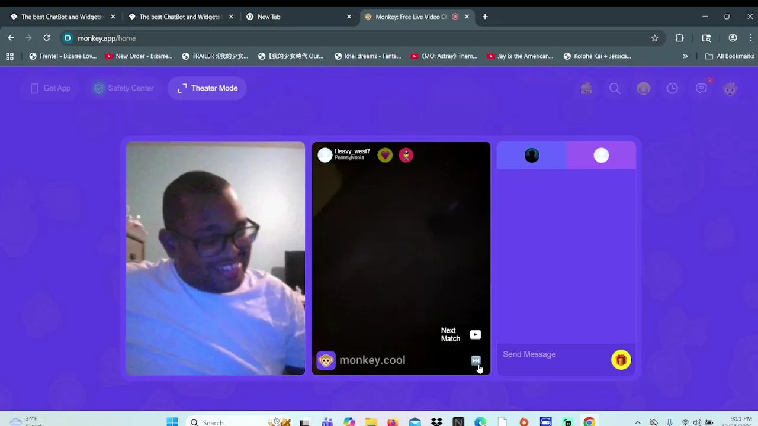Open the Chrome three-dot menu
Viewport: 758px width, 426px height.
(750, 38)
